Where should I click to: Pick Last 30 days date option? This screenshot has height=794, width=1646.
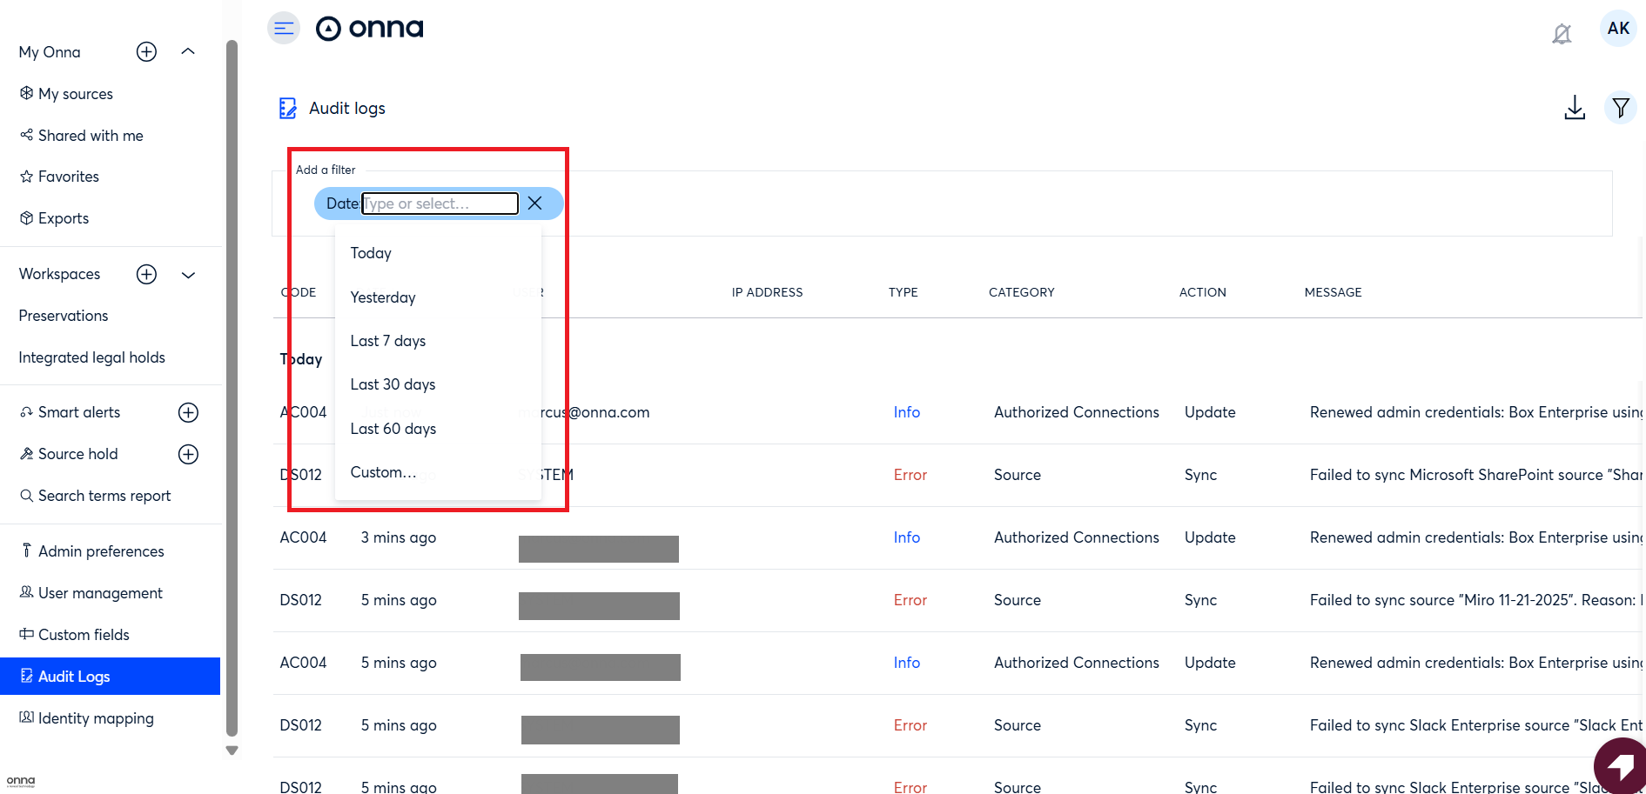tap(393, 384)
